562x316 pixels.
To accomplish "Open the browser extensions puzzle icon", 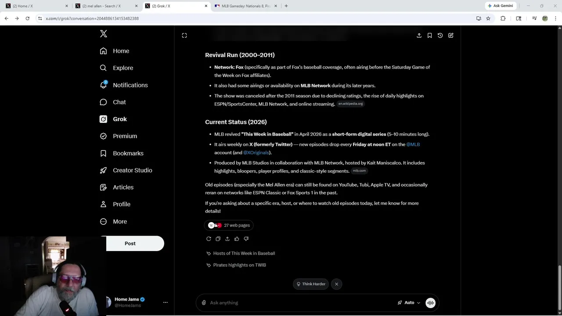I will [x=503, y=18].
